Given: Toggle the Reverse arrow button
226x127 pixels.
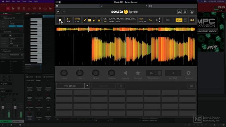Looking at the screenshot, I should click(x=125, y=73).
